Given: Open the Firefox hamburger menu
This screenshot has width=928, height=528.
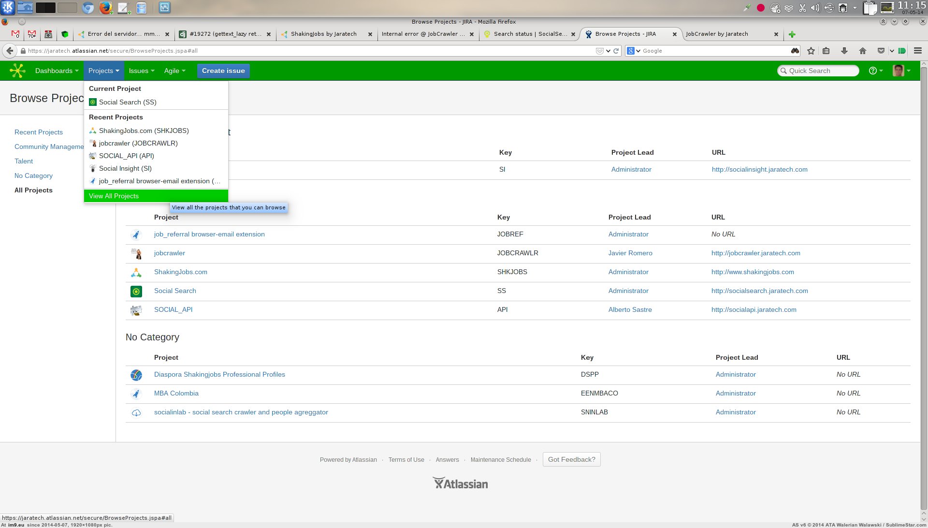Looking at the screenshot, I should [x=918, y=51].
